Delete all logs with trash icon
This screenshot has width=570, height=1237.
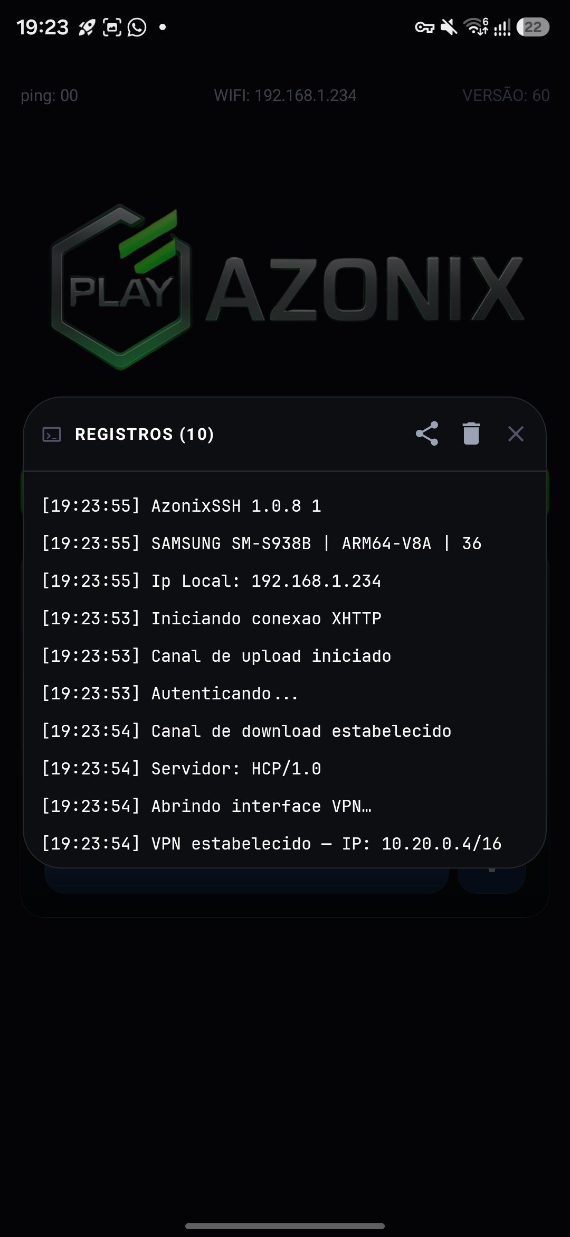point(471,433)
